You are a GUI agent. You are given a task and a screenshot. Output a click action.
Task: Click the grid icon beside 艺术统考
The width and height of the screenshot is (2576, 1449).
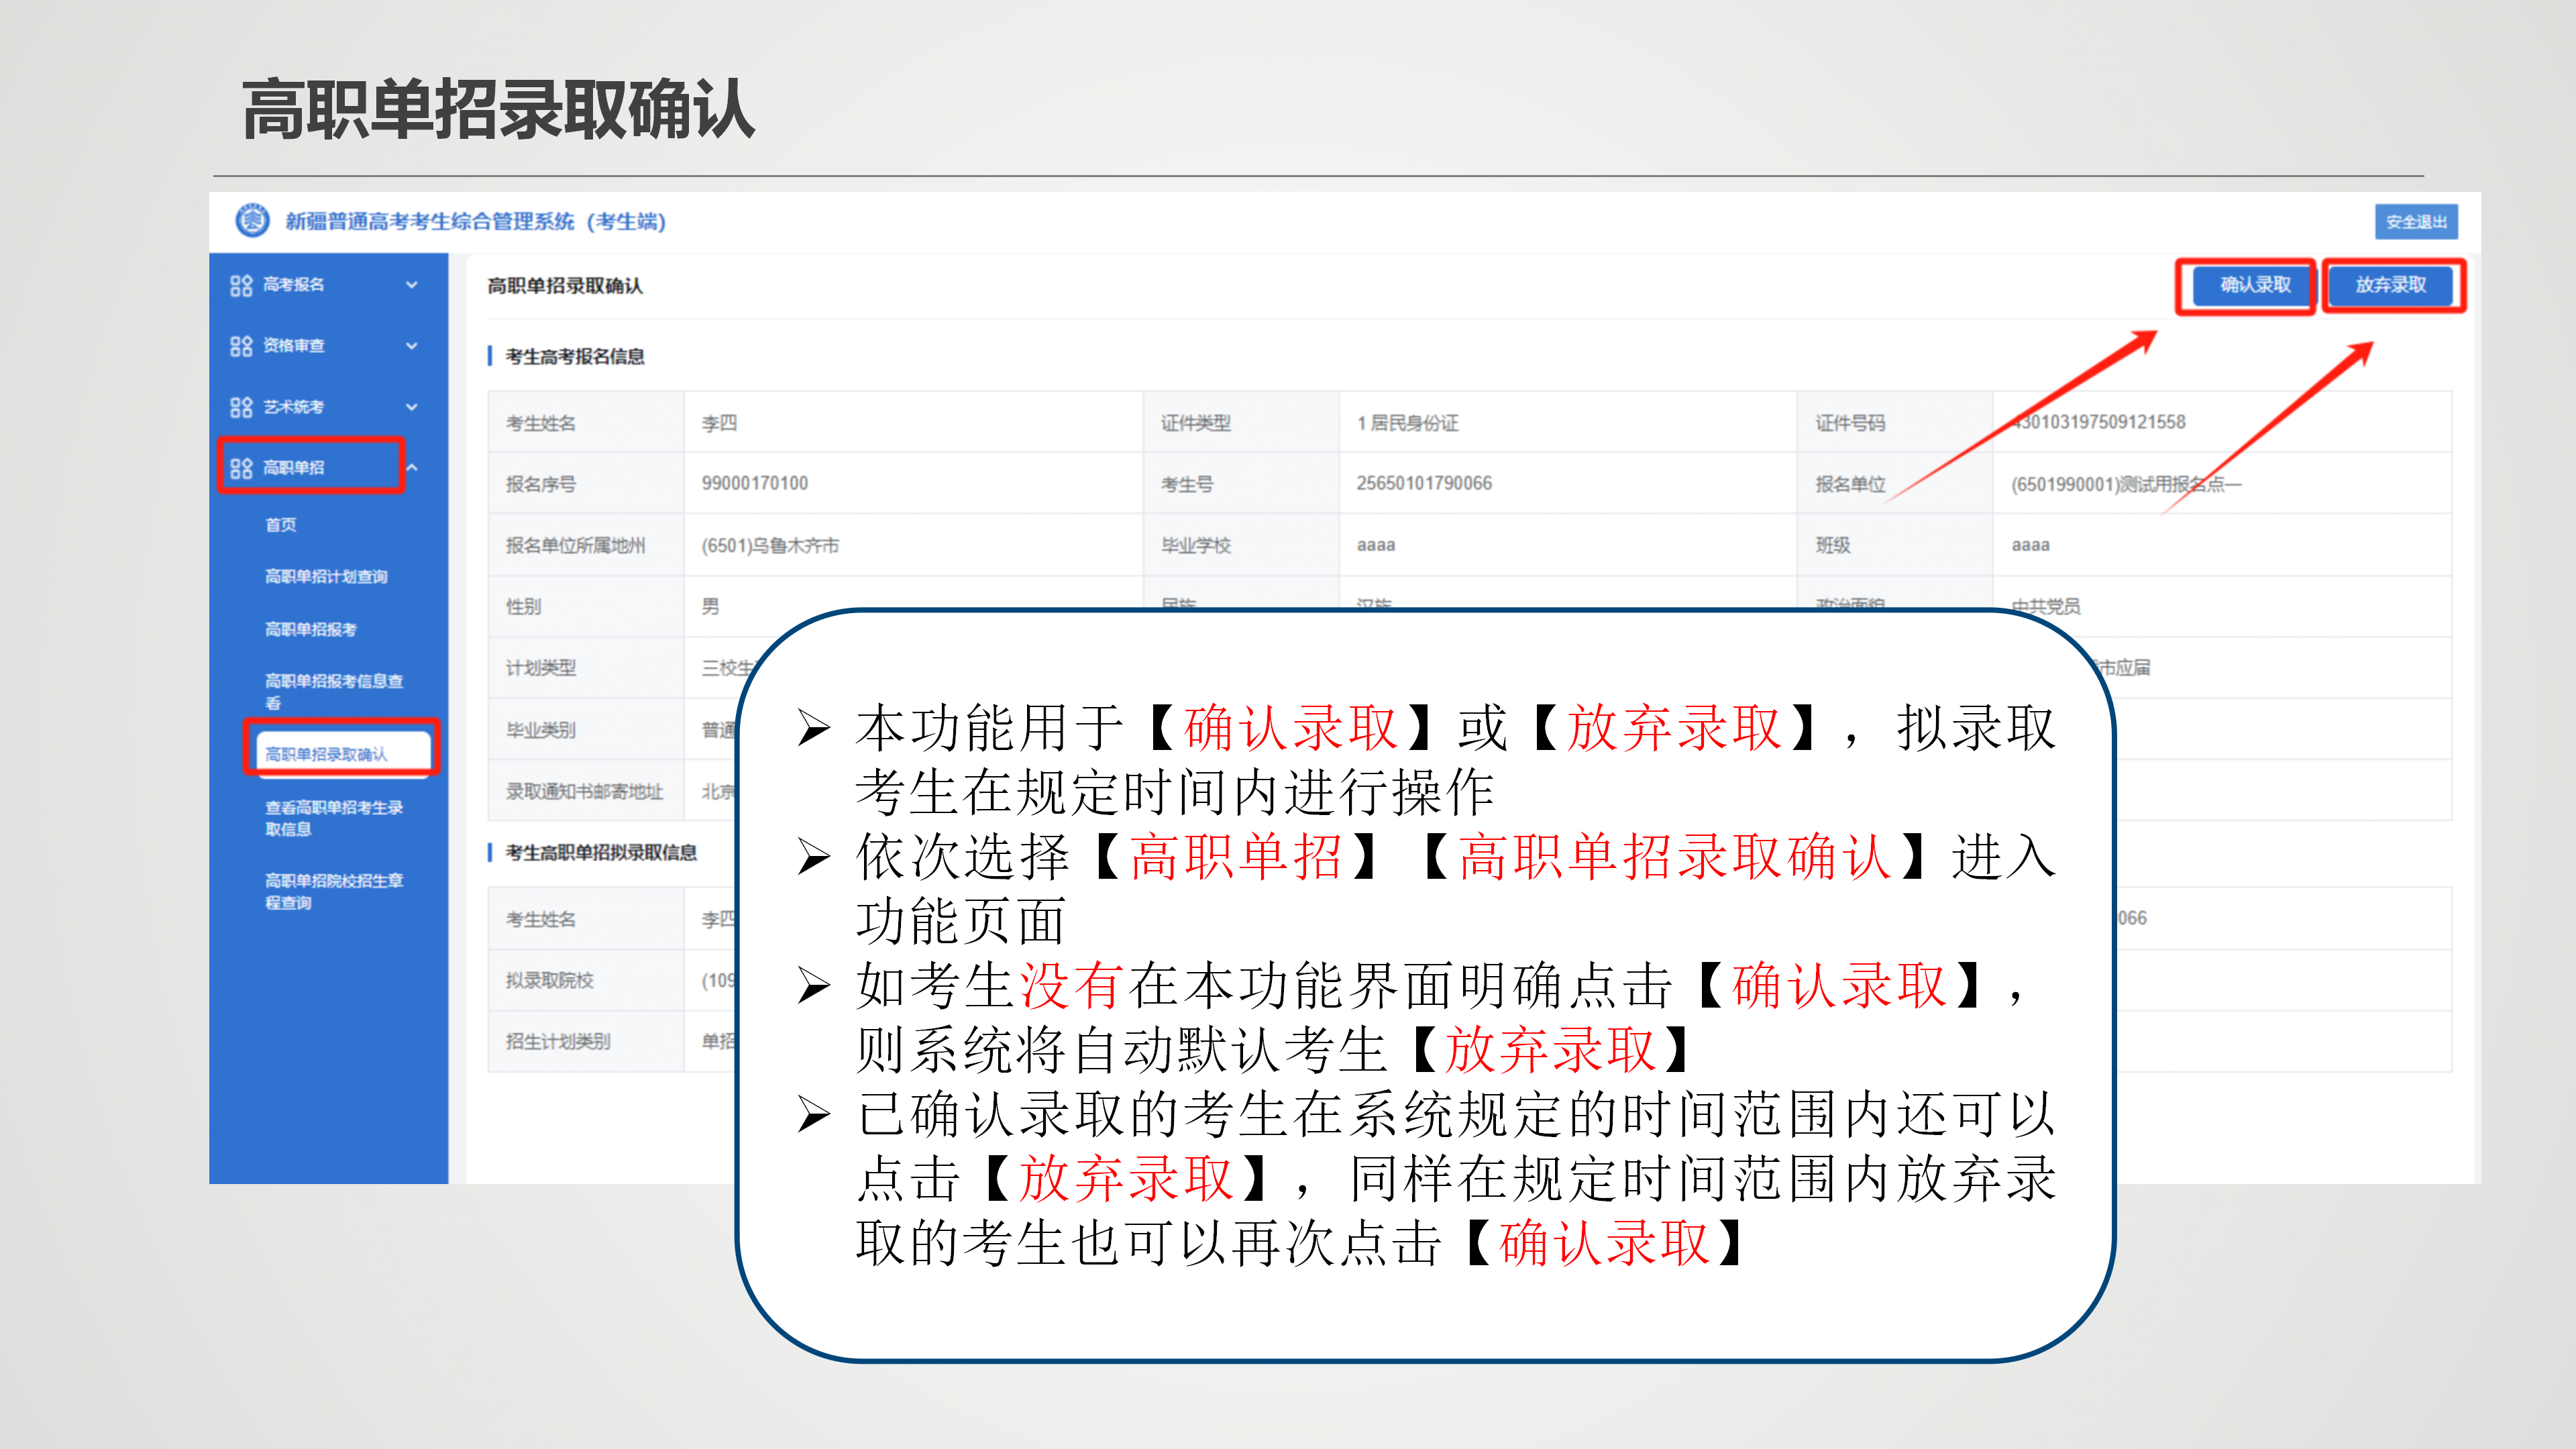(x=241, y=407)
